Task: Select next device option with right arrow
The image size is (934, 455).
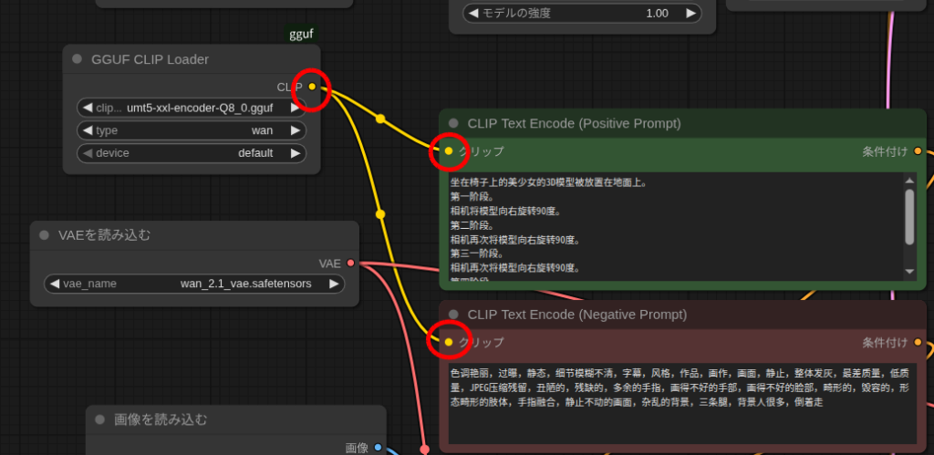Action: (295, 153)
